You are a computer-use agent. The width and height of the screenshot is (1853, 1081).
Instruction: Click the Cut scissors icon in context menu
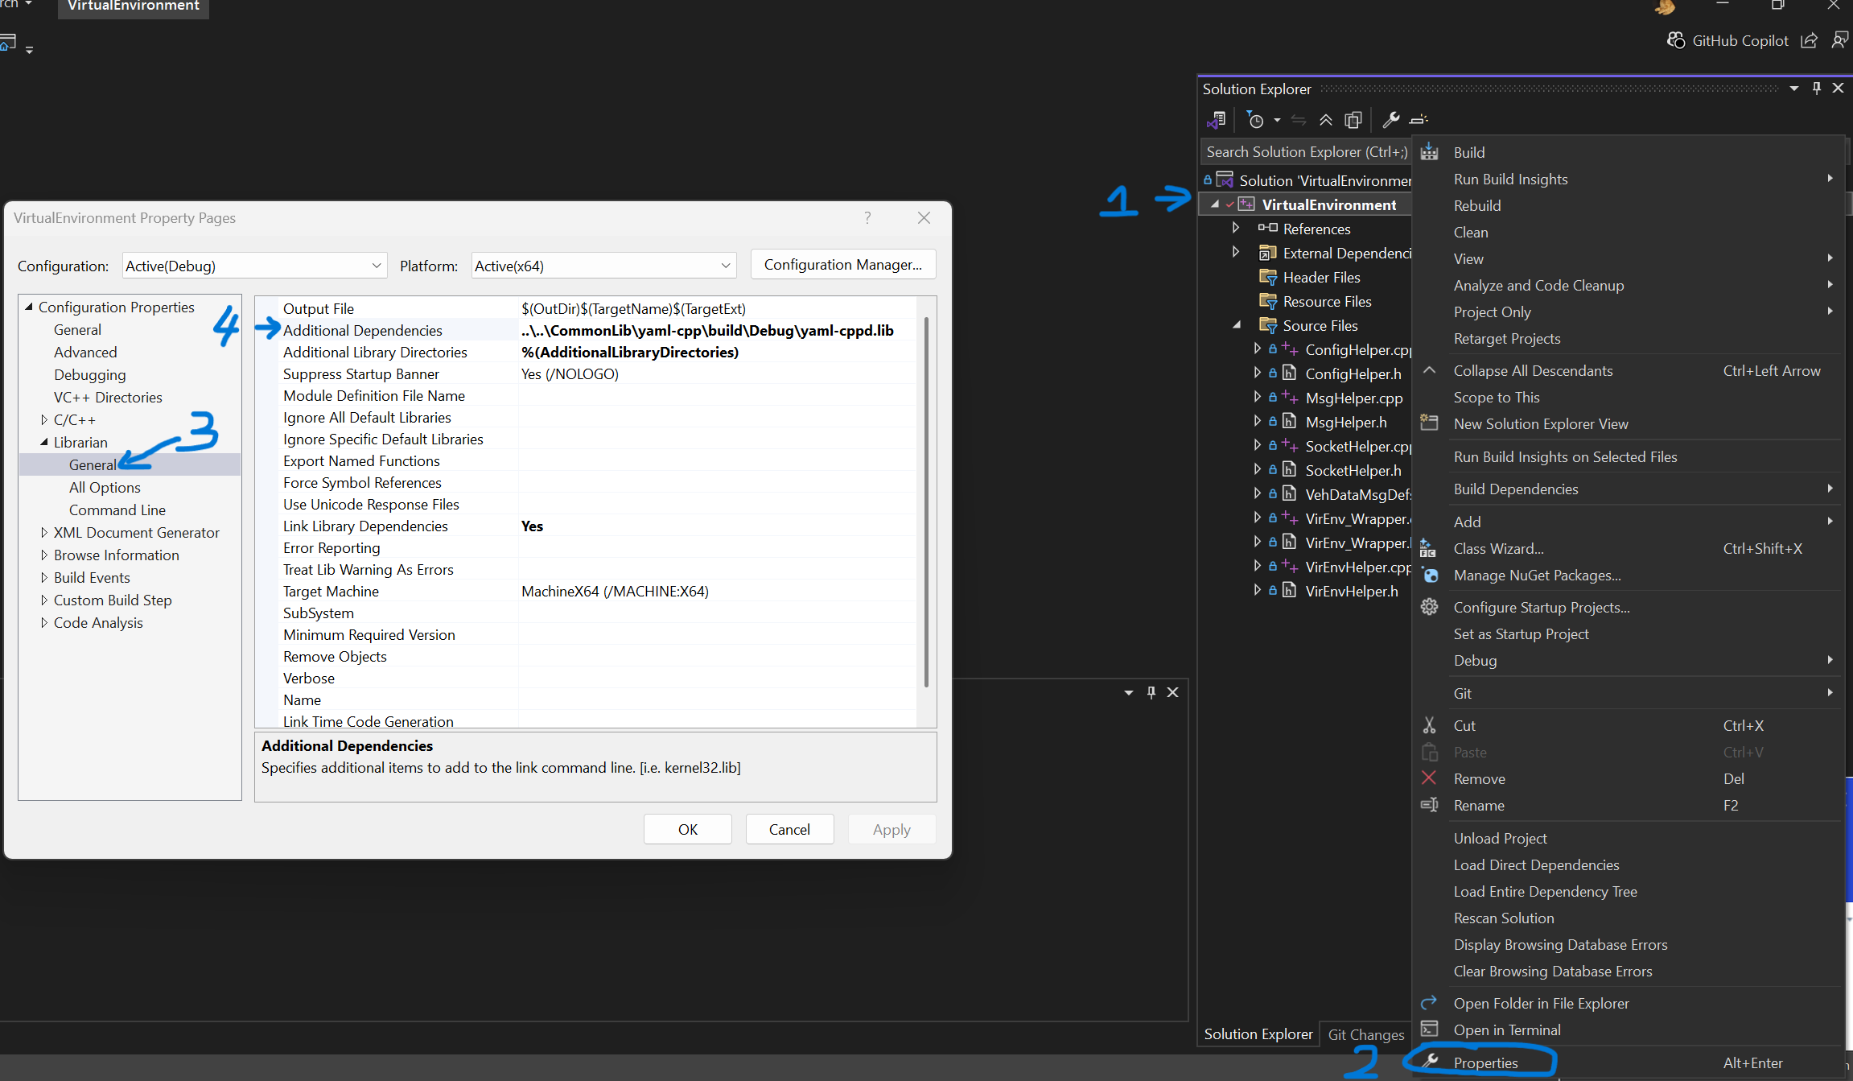click(x=1429, y=725)
